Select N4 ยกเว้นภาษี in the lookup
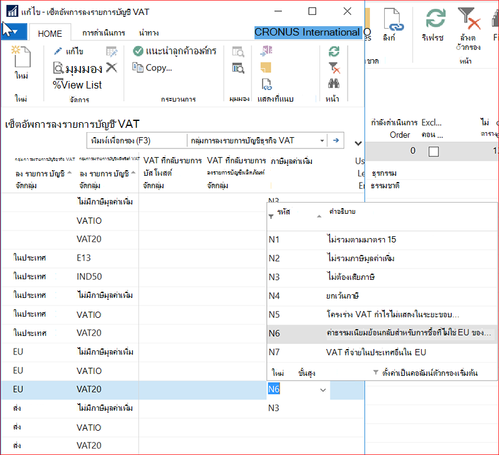The width and height of the screenshot is (499, 455). pyautogui.click(x=382, y=295)
